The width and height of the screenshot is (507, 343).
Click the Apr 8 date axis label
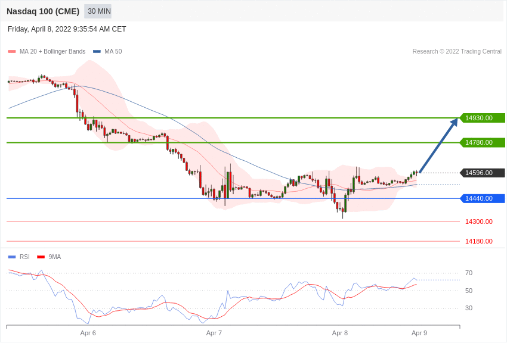click(340, 333)
